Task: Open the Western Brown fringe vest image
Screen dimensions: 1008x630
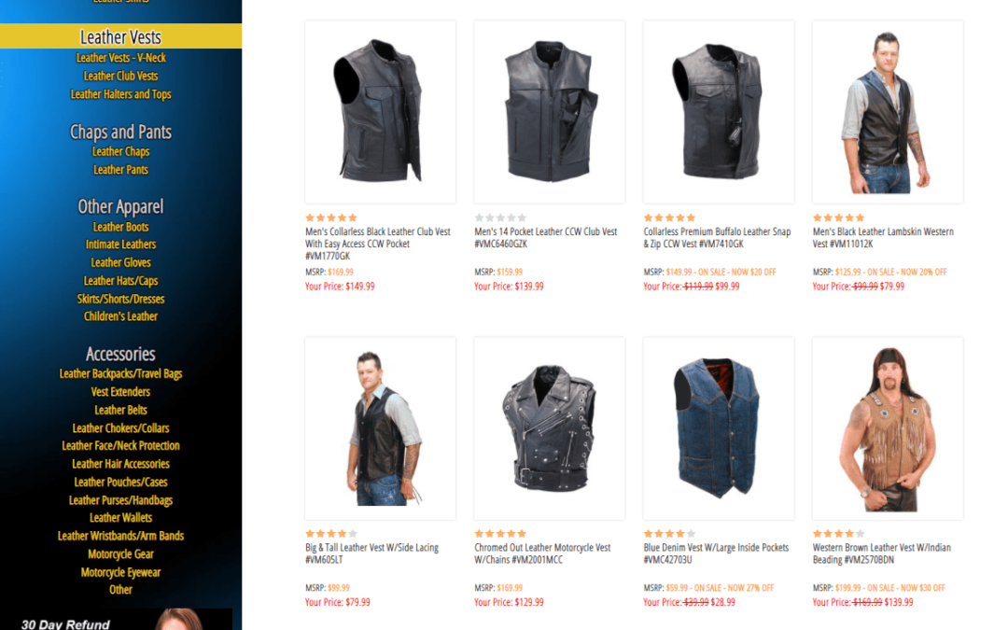Action: (x=888, y=428)
